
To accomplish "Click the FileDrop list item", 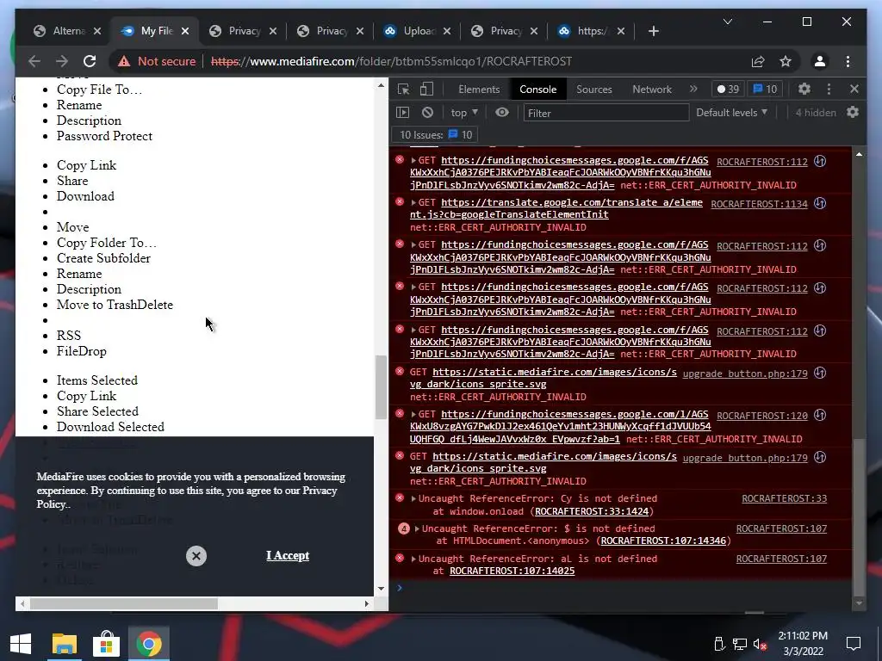I will point(82,351).
